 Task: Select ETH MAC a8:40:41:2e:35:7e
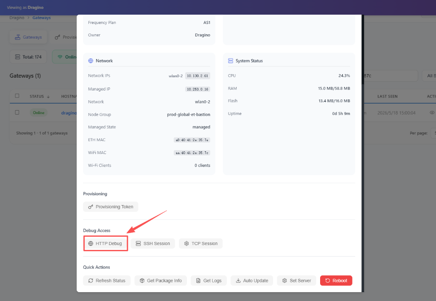tap(192, 140)
